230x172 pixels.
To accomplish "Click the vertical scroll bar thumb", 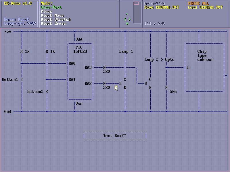I will 136,4.
